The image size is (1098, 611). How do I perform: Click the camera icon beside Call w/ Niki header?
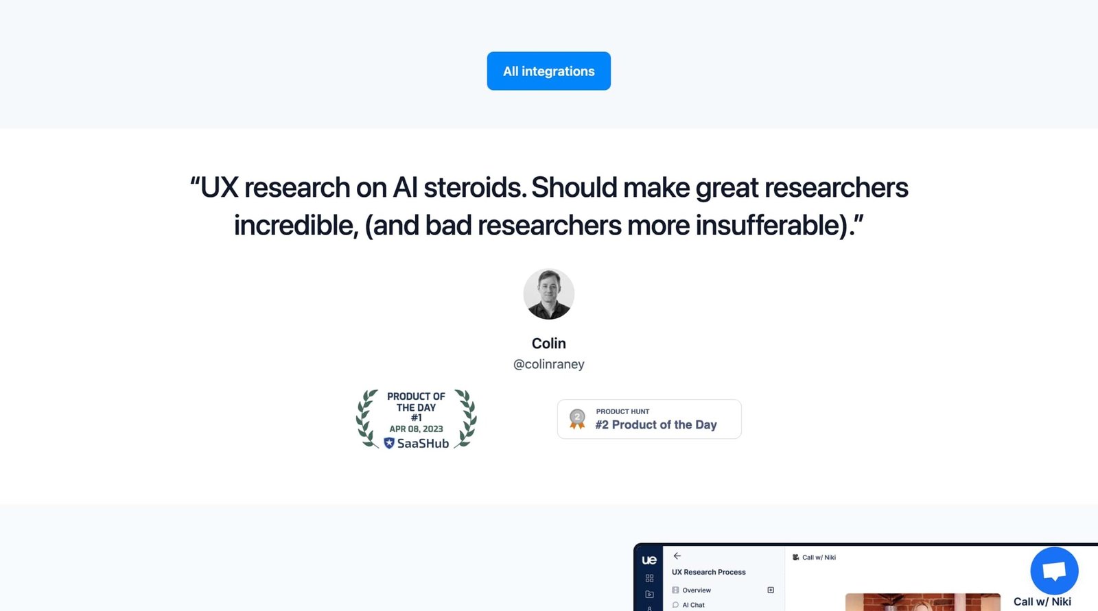pos(795,558)
